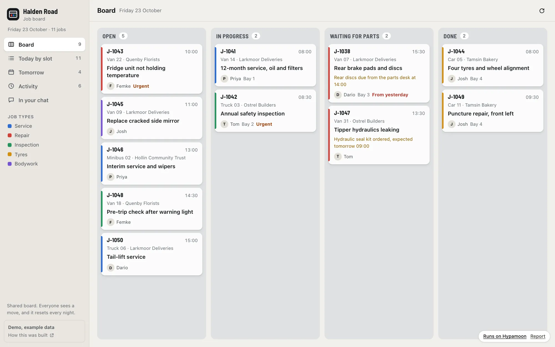The height and width of the screenshot is (347, 555).
Task: Click the Urgent tag on job J-1042
Action: click(x=264, y=124)
